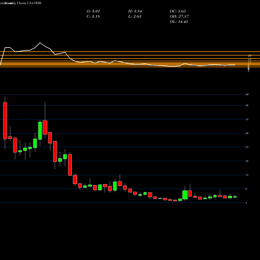Click the tall green candle reaching the 31 level
The image size is (260, 260).
click(x=40, y=131)
